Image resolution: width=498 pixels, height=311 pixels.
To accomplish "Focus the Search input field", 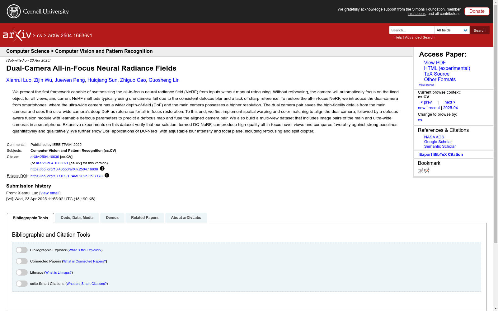I will [x=412, y=30].
